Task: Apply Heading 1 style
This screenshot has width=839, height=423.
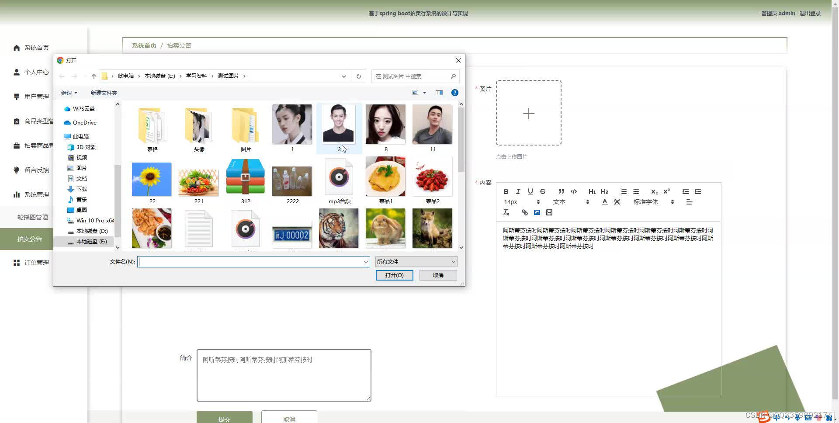Action: (x=592, y=191)
